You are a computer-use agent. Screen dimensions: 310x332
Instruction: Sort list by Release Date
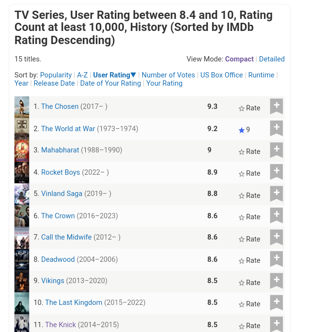(x=54, y=83)
